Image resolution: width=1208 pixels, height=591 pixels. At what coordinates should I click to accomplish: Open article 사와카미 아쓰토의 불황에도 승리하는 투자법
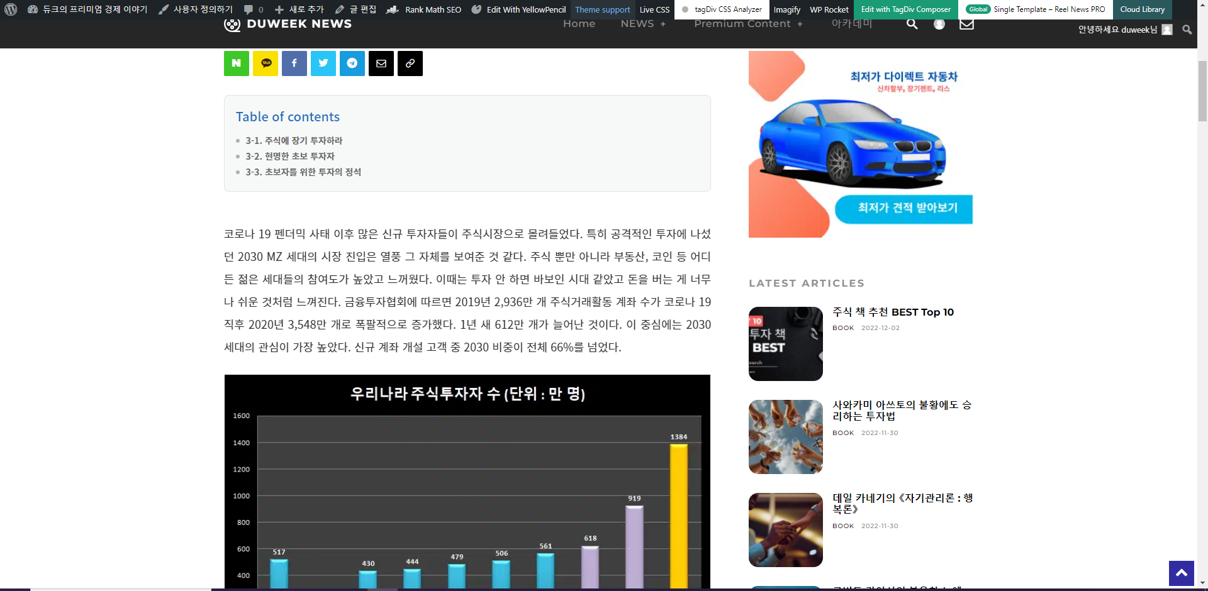tap(902, 411)
